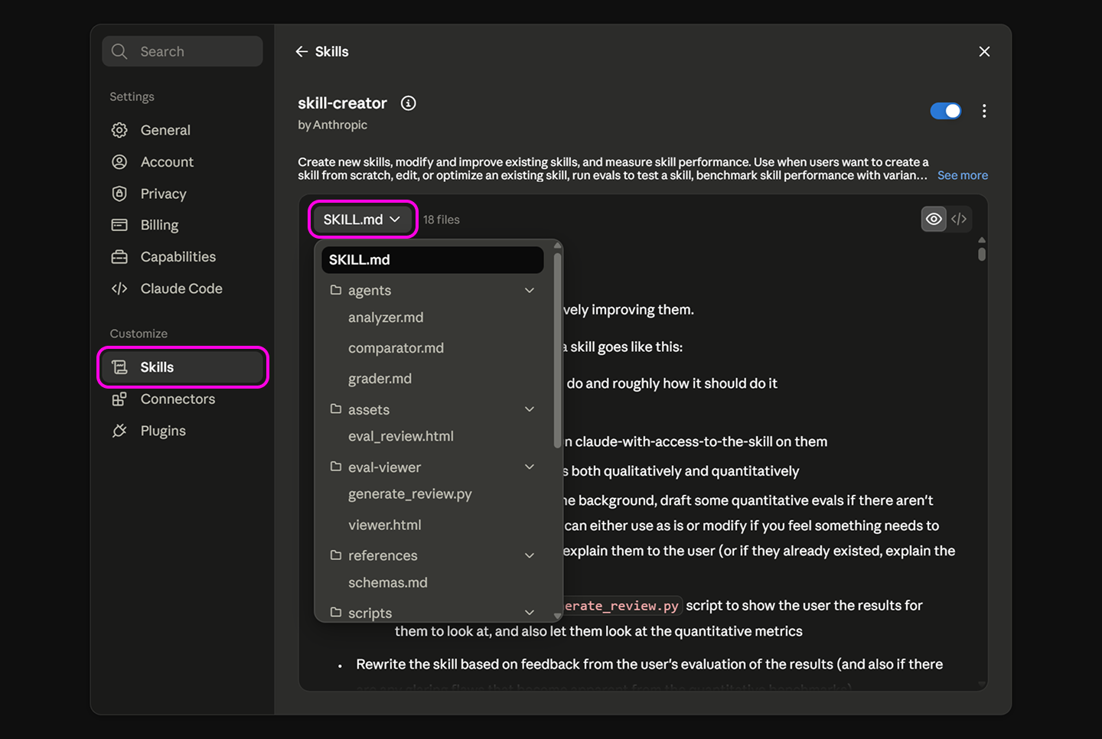Image resolution: width=1102 pixels, height=739 pixels.
Task: Disable the skill-creator toggle switch
Action: click(946, 111)
